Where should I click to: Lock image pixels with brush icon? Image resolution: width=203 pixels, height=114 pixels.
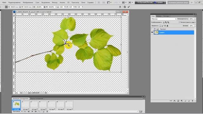163,26
